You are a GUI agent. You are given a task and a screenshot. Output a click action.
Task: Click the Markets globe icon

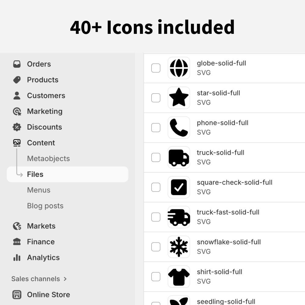17,226
